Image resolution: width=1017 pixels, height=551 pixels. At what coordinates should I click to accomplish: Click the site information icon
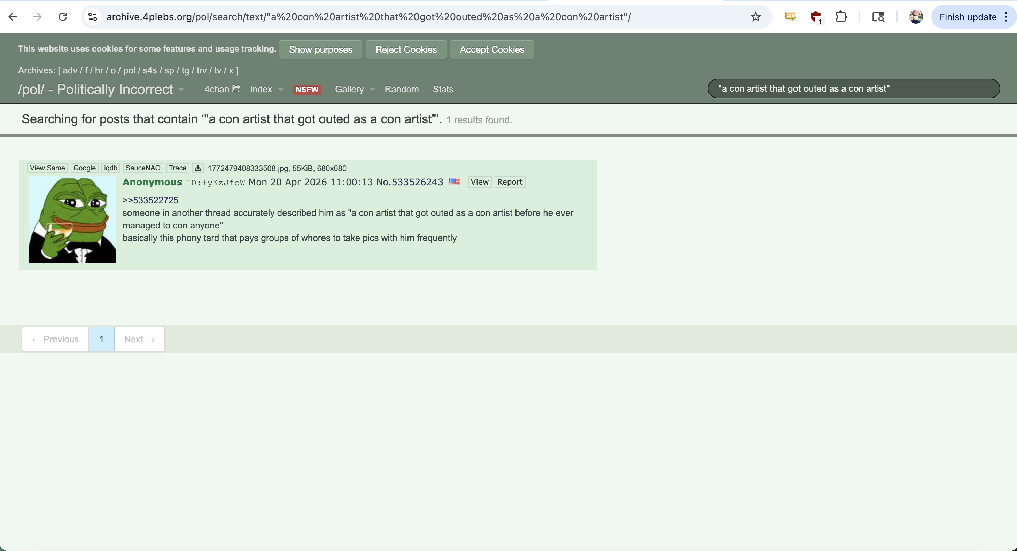(93, 17)
